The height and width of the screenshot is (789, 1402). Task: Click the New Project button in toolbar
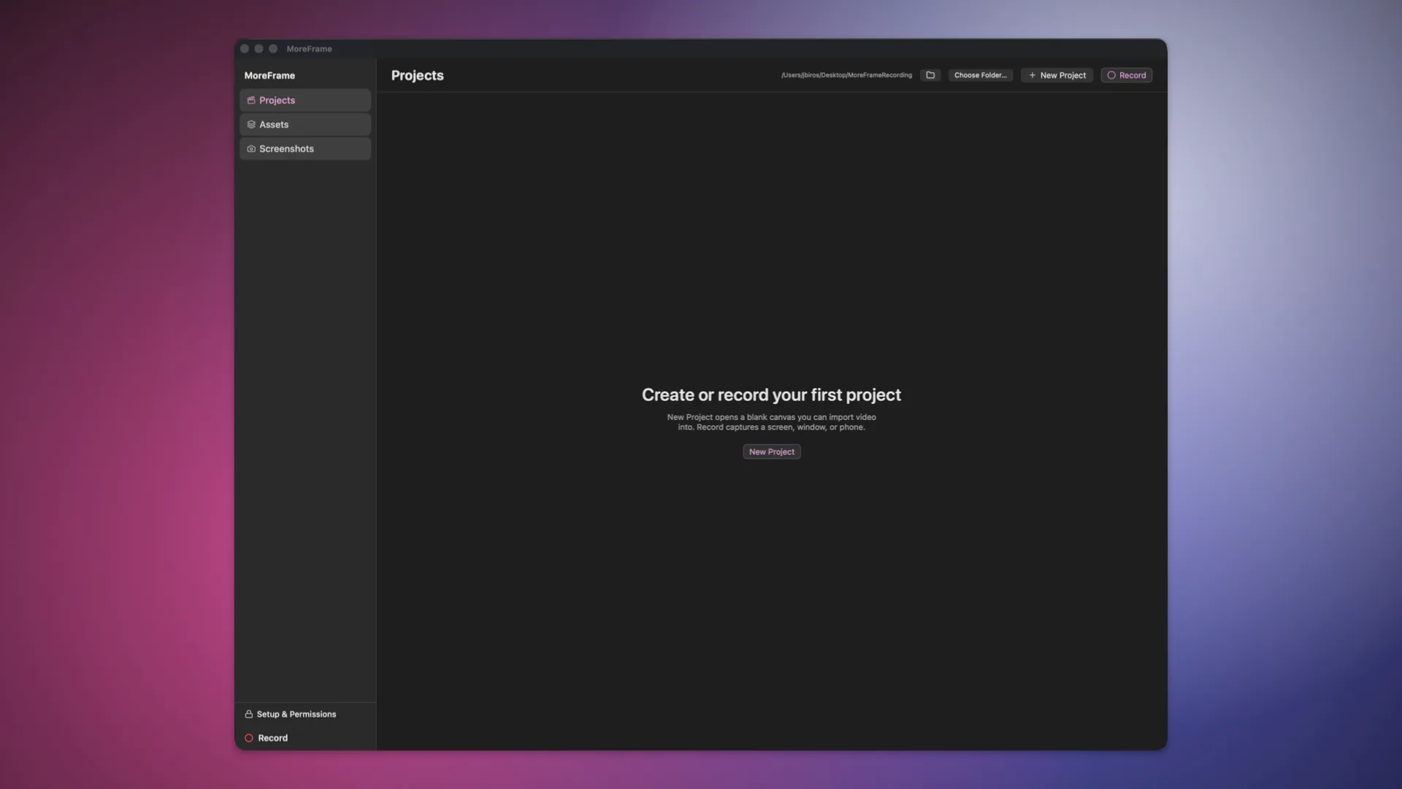[x=1057, y=75]
